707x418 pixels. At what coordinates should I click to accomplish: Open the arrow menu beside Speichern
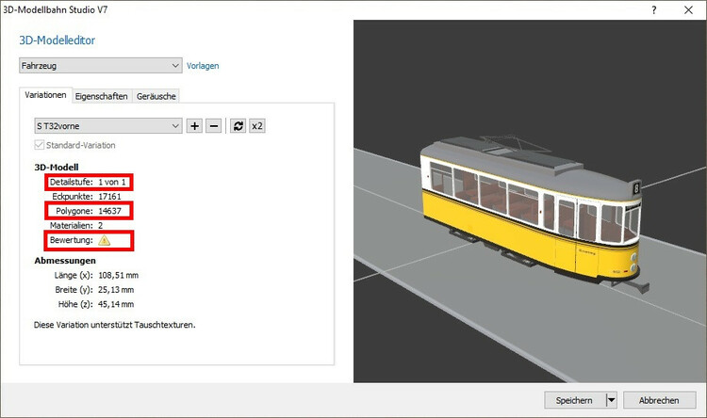tap(610, 400)
